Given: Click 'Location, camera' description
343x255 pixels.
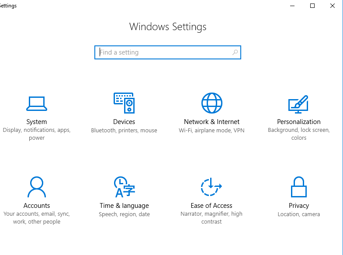Looking at the screenshot, I should point(298,214).
